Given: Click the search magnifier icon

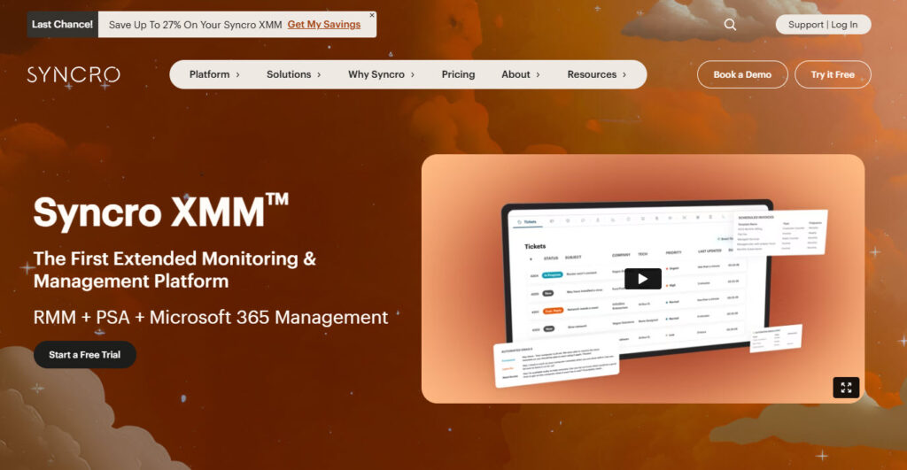Looking at the screenshot, I should [730, 24].
